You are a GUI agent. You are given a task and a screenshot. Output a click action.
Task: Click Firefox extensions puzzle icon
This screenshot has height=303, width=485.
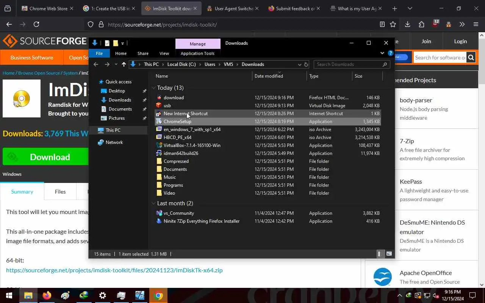[x=421, y=24]
